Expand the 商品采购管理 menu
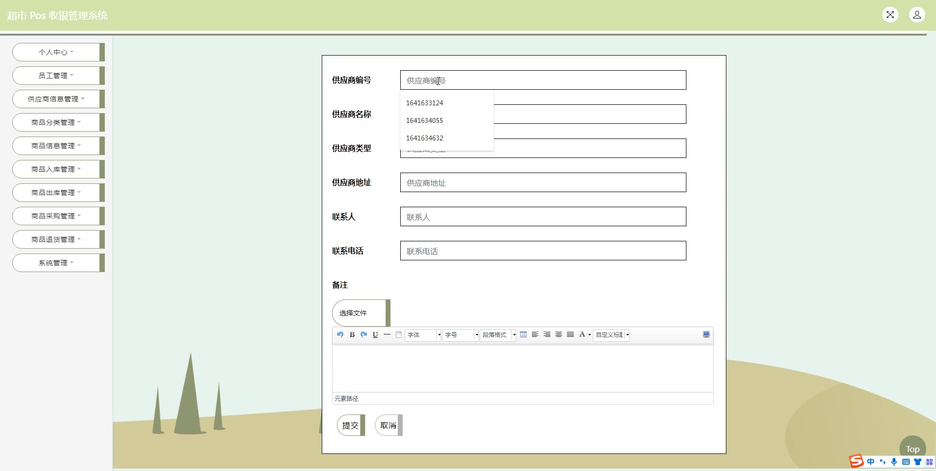The image size is (936, 471). tap(58, 216)
